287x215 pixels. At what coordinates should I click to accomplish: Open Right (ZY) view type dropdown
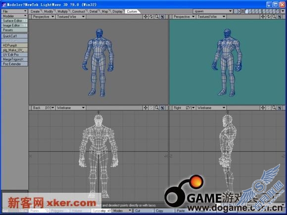[184, 108]
